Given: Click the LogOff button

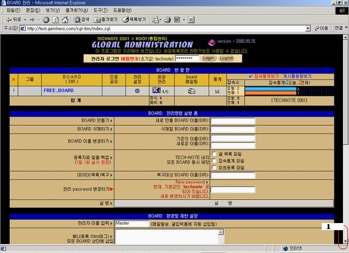Looking at the screenshot, I should 226,58.
